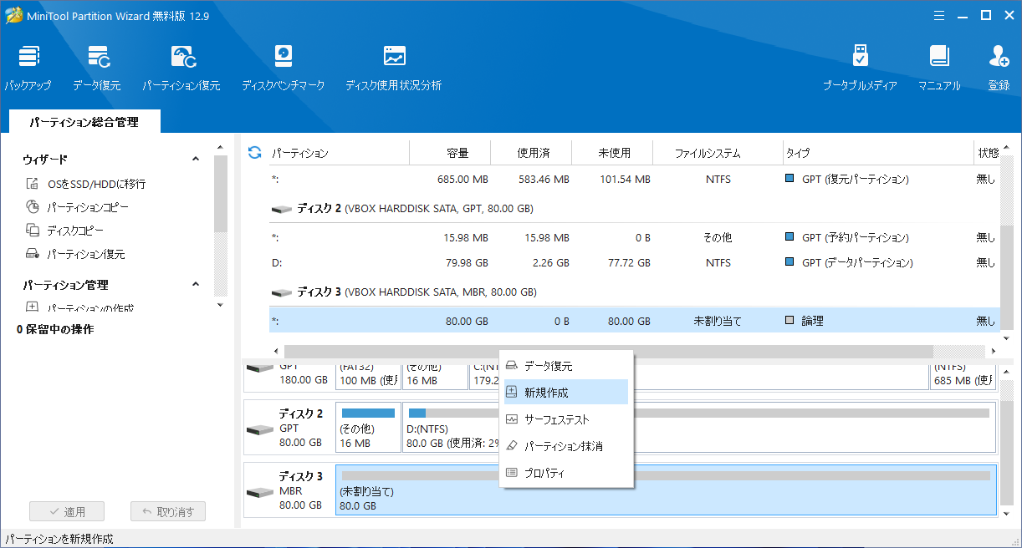1022x548 pixels.
Task: Refresh the partition list with the circular arrow
Action: [253, 152]
